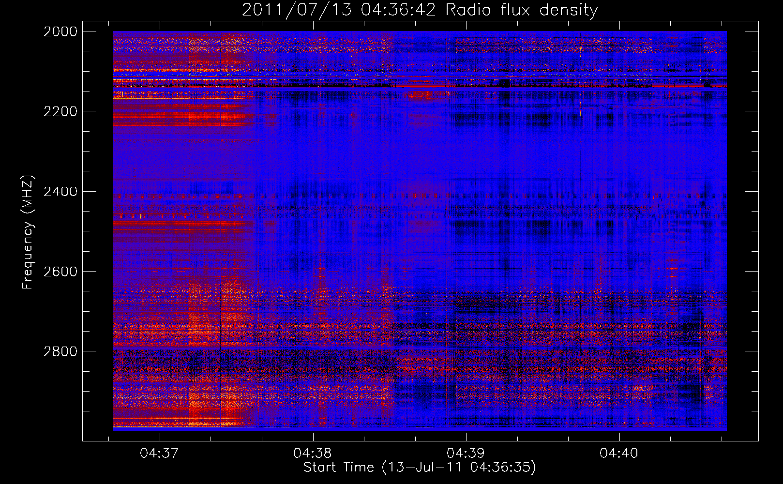Click the 04:37 time tick label

(159, 453)
